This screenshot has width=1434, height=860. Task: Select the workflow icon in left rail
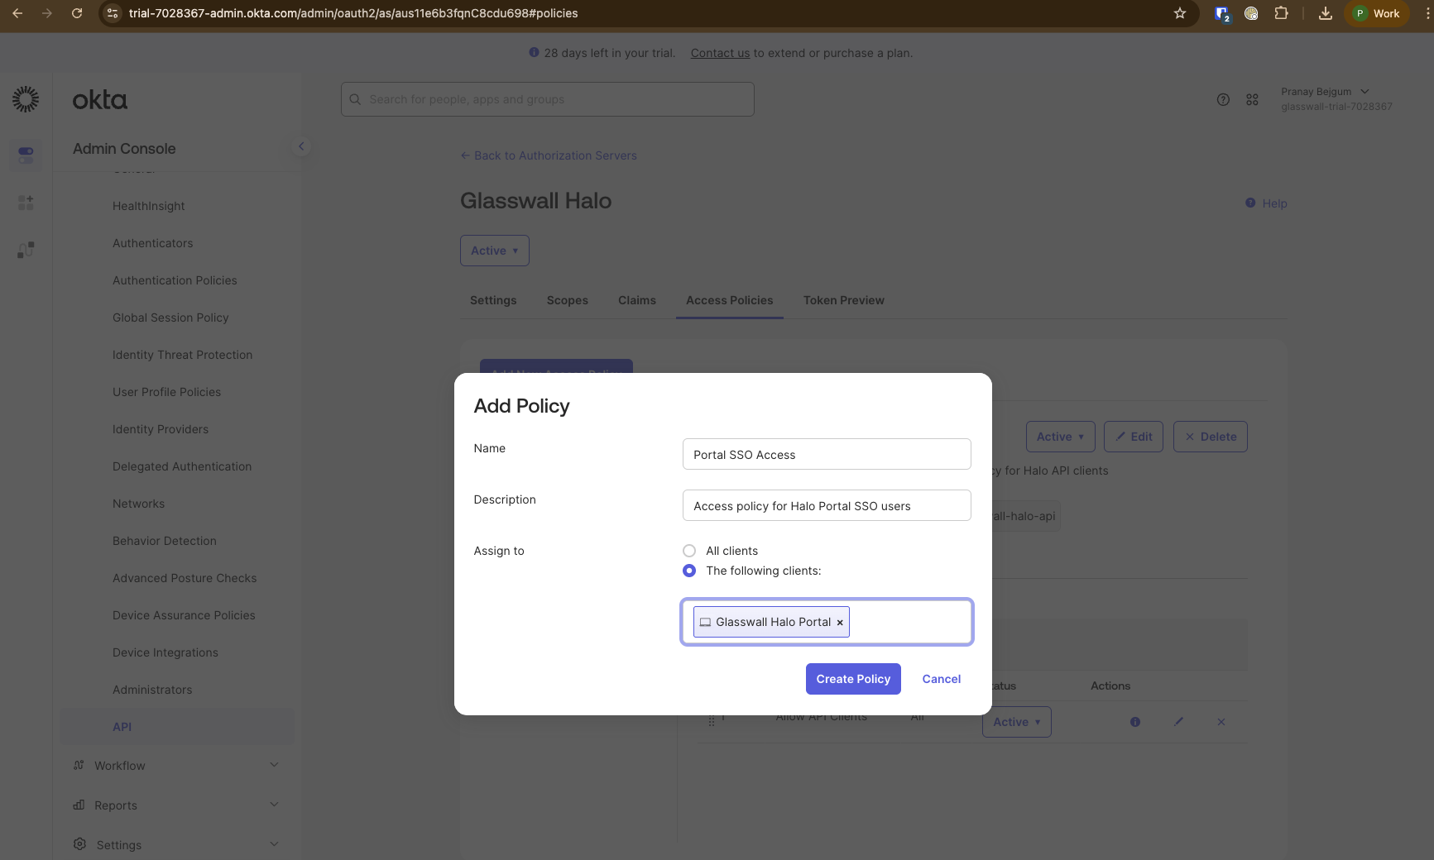coord(26,250)
